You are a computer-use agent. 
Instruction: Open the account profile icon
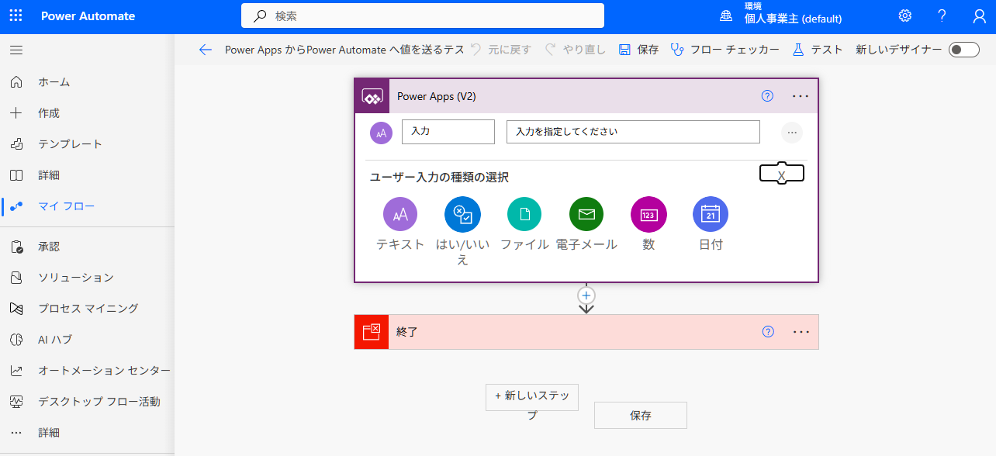pos(979,16)
